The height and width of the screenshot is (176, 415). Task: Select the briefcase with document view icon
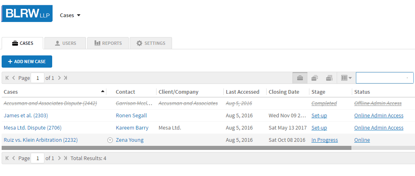click(329, 78)
